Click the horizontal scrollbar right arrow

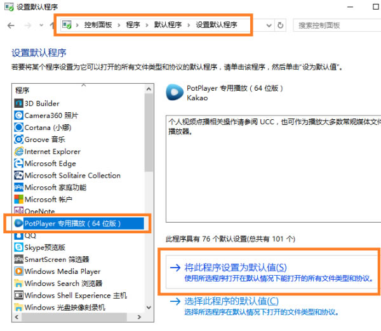click(x=139, y=317)
